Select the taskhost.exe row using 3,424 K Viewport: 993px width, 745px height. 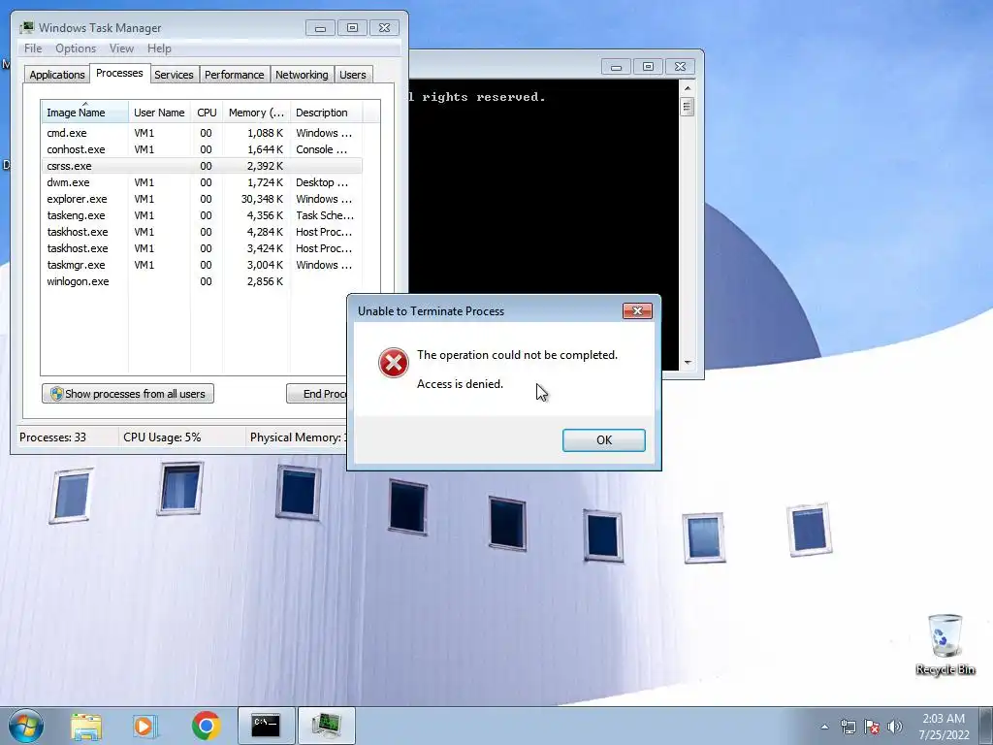coord(202,248)
